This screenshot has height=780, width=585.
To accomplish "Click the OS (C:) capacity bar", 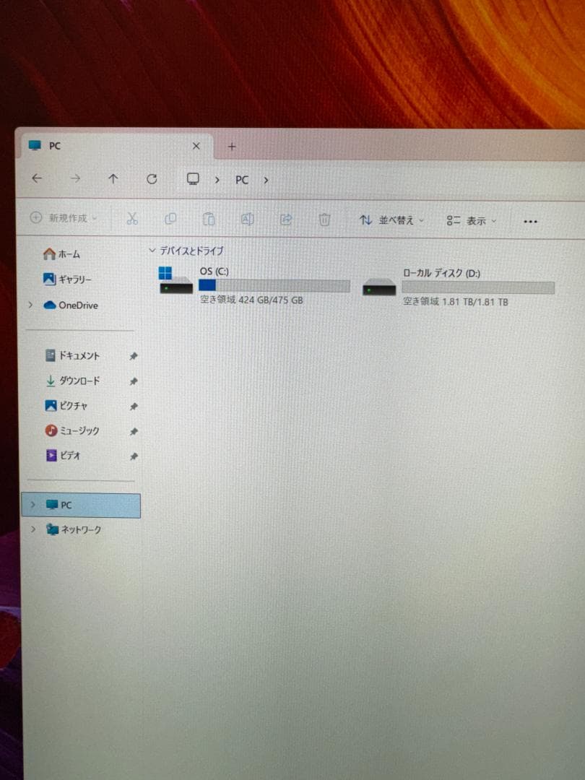I will pyautogui.click(x=274, y=285).
